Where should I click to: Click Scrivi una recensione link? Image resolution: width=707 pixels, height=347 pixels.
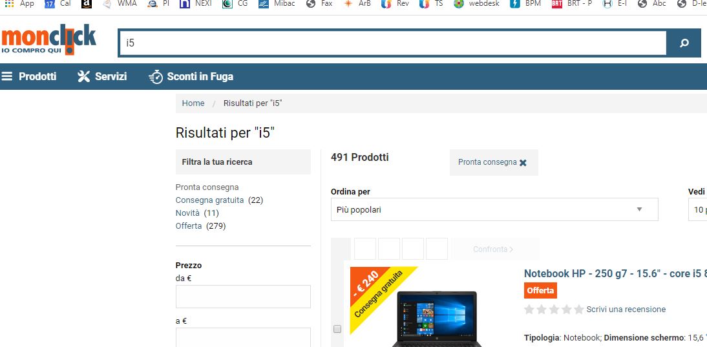[x=626, y=309]
